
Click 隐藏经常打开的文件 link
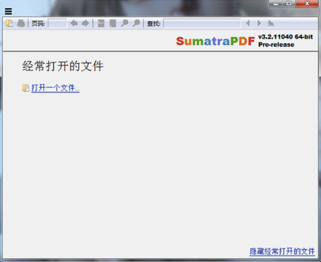(282, 251)
